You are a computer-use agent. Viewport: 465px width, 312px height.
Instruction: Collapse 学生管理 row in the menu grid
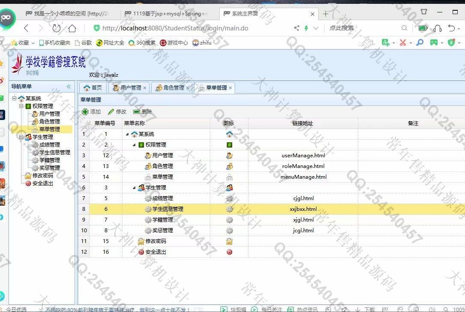[x=134, y=188]
